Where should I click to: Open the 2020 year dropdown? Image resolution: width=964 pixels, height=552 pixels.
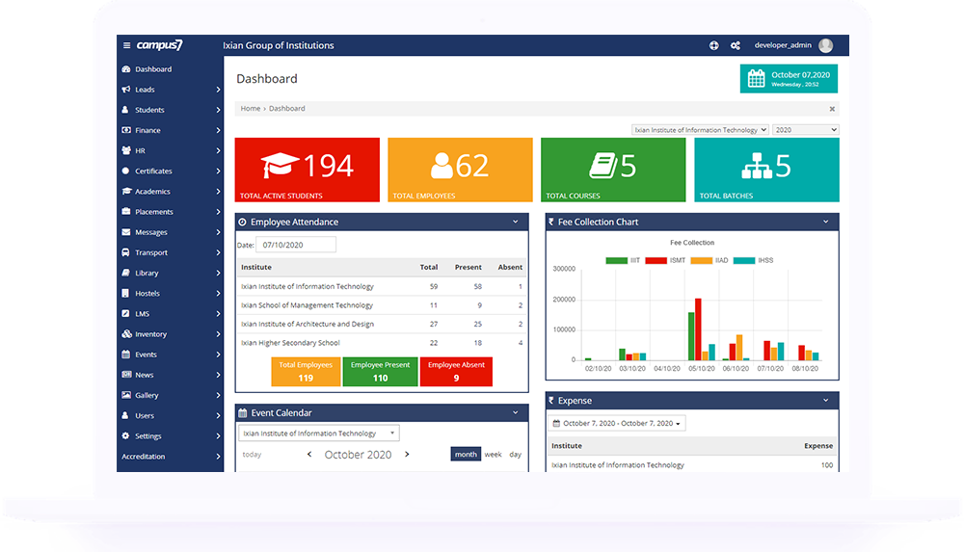pyautogui.click(x=805, y=130)
